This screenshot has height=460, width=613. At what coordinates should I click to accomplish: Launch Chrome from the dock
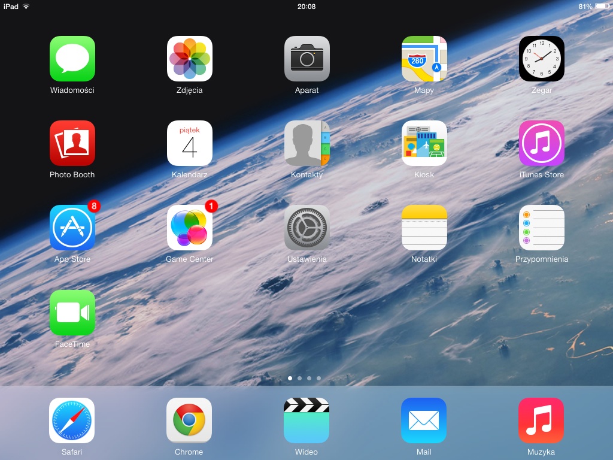coord(189,420)
